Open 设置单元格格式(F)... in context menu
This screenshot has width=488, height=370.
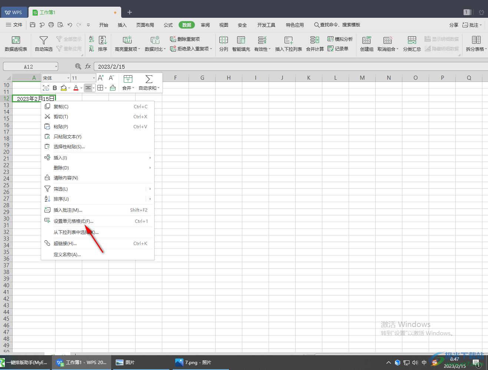[x=97, y=221]
